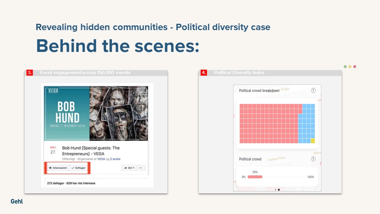Click the pink section of breakdown chart
The image size is (380, 214).
(x=269, y=123)
